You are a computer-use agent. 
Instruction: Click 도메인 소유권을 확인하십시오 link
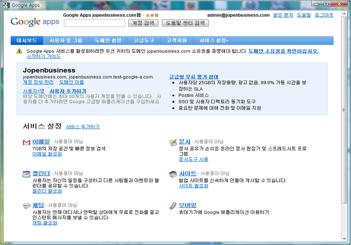coord(284,51)
